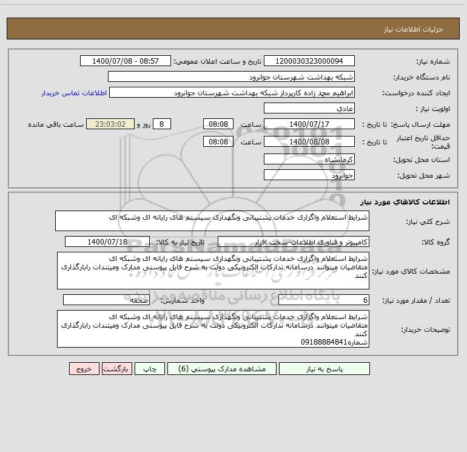Click the اولویت نیاز label
Screen dimensions: 467x452
tap(433, 109)
